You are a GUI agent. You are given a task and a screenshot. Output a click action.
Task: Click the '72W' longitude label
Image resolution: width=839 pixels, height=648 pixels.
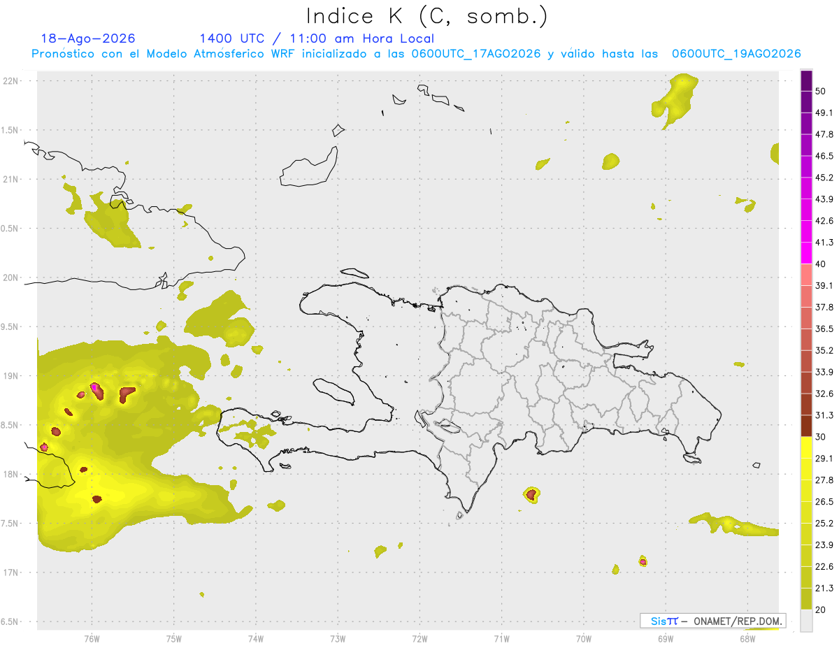click(x=419, y=638)
